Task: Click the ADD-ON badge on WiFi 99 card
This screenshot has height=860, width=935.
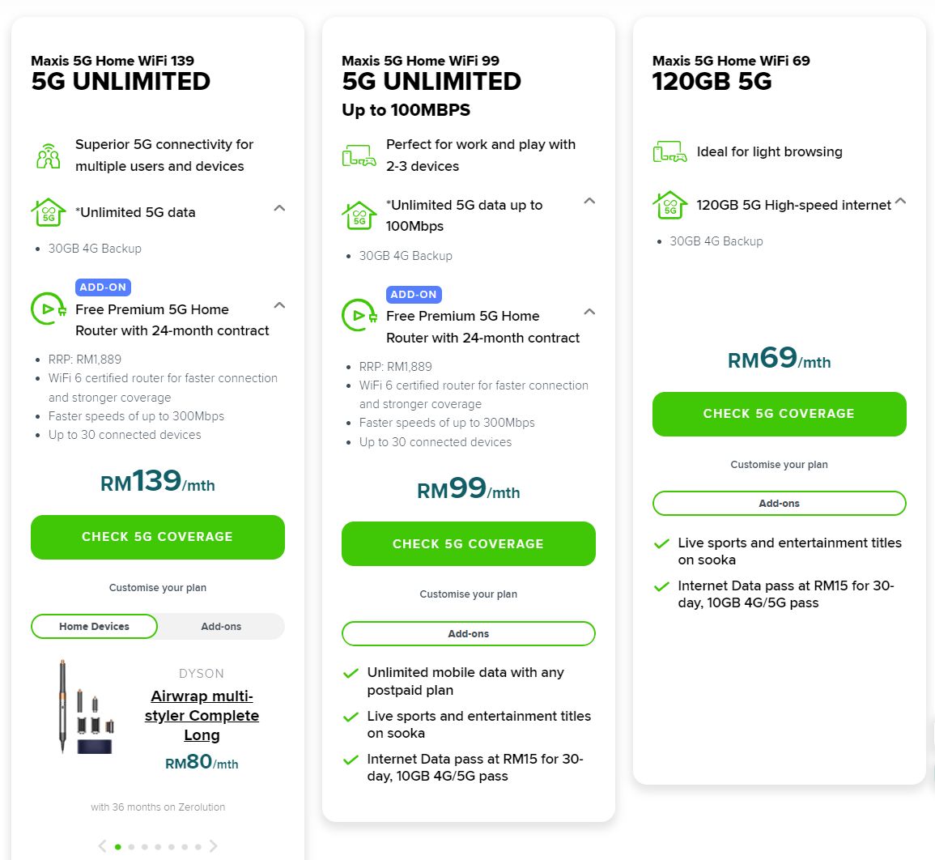Action: [x=414, y=294]
